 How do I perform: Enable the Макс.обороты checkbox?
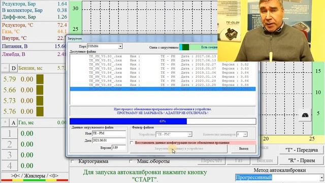click(131, 161)
